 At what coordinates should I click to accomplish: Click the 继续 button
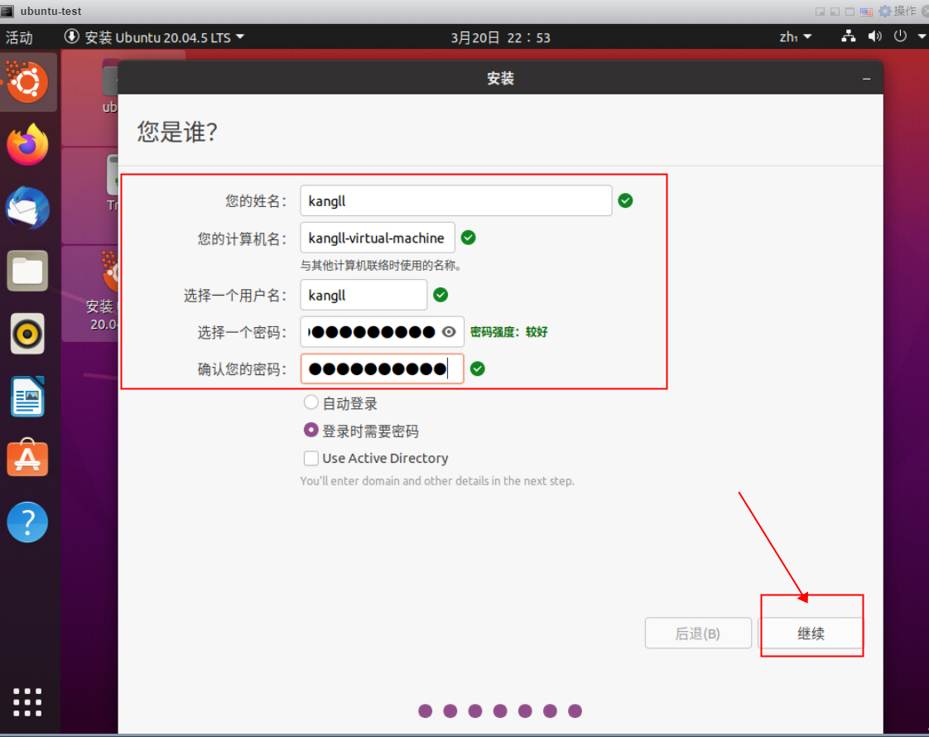pyautogui.click(x=811, y=633)
